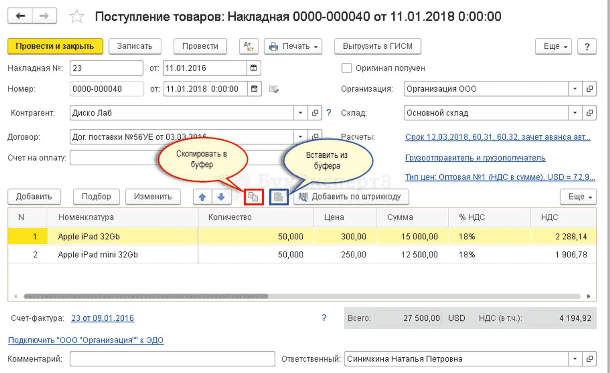Open the top Еще menu
Screen dimensions: 610x373
click(x=554, y=46)
